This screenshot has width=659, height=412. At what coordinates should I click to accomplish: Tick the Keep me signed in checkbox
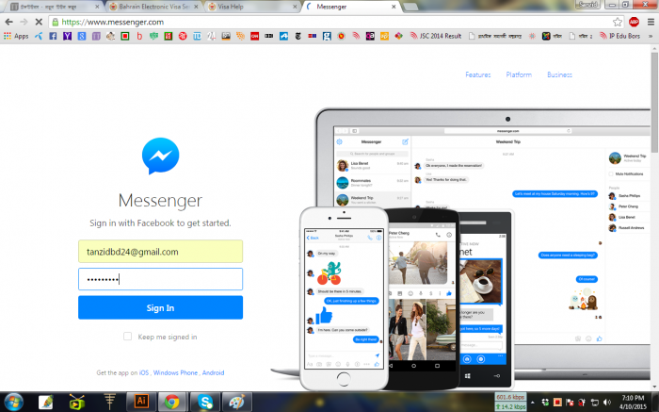(x=127, y=337)
